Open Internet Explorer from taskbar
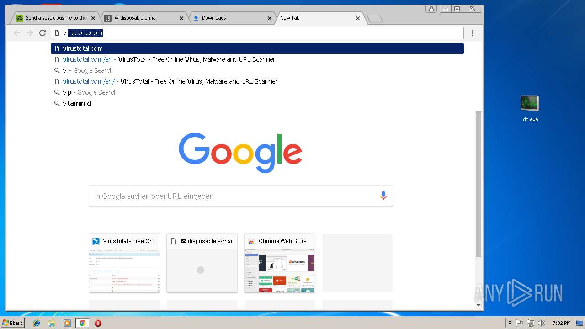This screenshot has height=329, width=585. point(37,323)
